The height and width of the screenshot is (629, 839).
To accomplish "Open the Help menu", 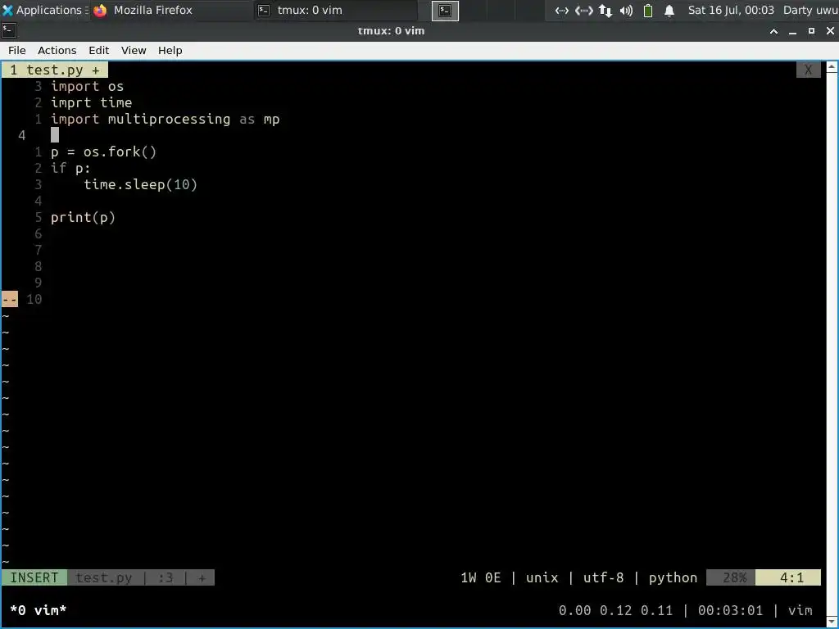I will click(x=170, y=50).
